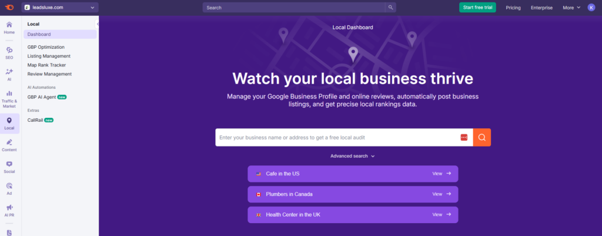The image size is (602, 236).
Task: Go to Home in sidebar
Action: click(9, 28)
